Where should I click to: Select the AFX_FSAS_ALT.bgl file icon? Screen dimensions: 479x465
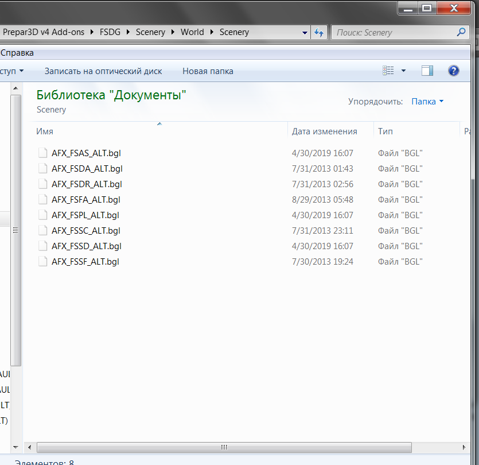42,153
